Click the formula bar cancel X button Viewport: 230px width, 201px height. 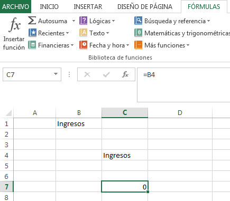pyautogui.click(x=87, y=74)
